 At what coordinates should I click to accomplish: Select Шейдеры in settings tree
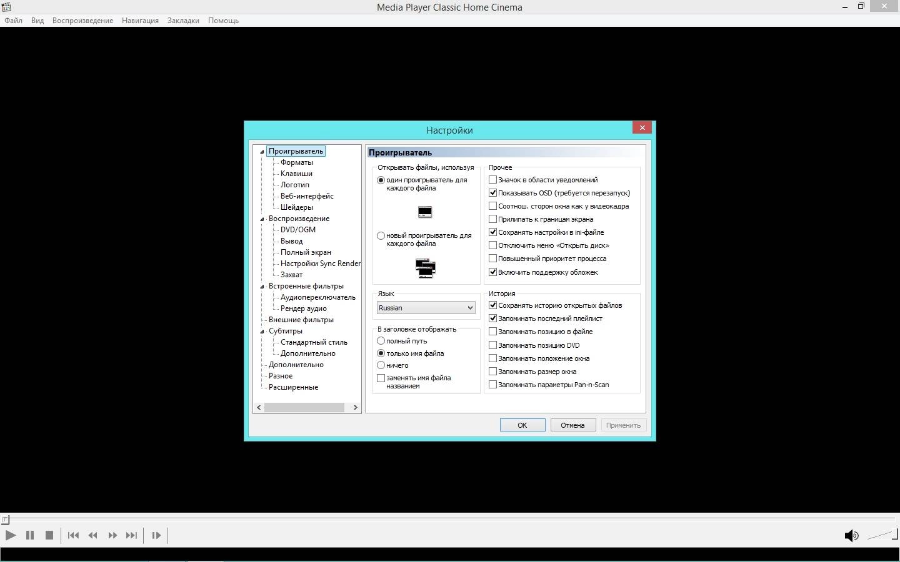tap(297, 207)
